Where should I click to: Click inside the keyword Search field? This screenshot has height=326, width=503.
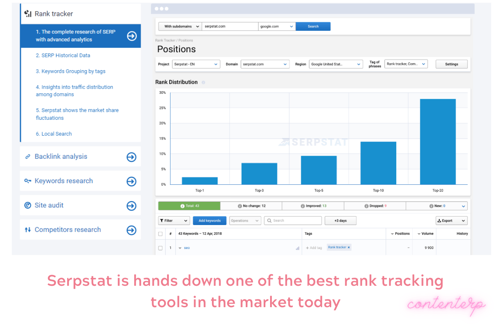tap(293, 220)
